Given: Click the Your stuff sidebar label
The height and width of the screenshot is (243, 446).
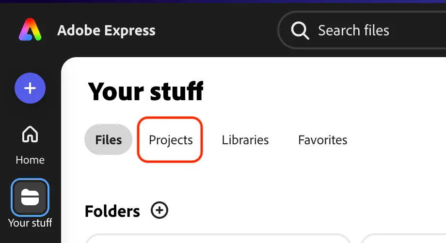Looking at the screenshot, I should point(30,223).
